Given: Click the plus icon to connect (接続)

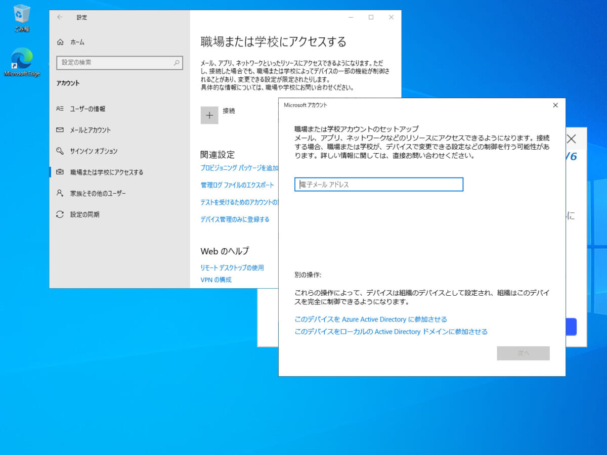Looking at the screenshot, I should pyautogui.click(x=209, y=115).
